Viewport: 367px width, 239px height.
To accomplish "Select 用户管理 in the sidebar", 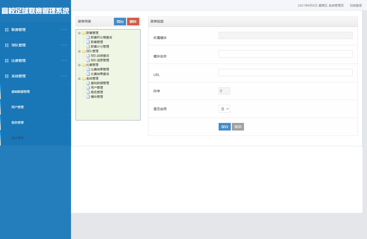I will pos(17,107).
